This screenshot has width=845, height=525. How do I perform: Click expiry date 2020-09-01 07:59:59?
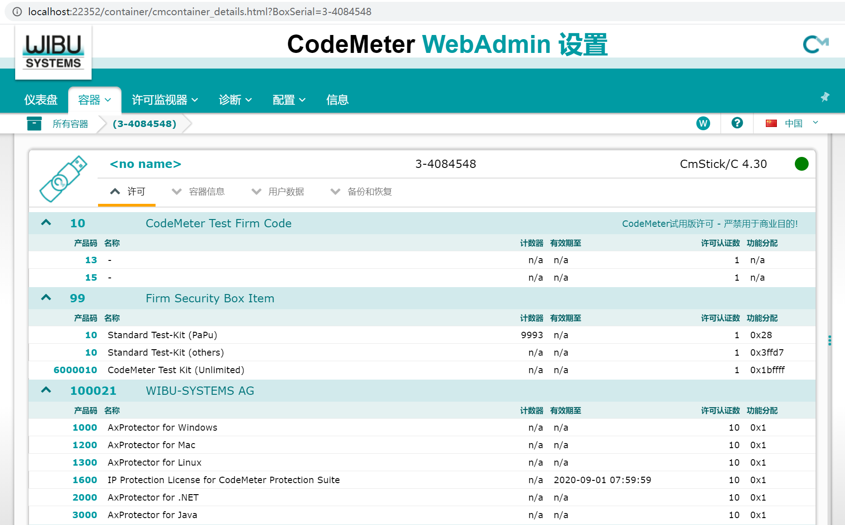pyautogui.click(x=602, y=480)
